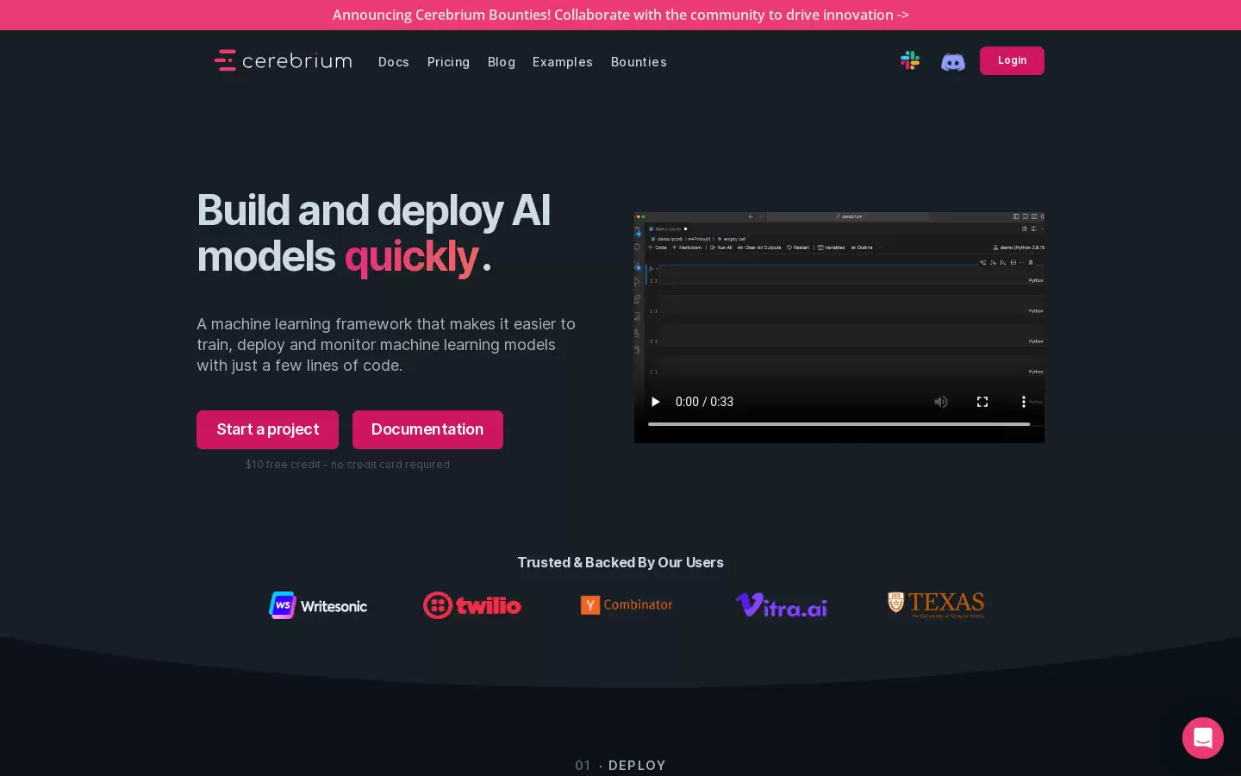Open the Bounties nav link
Screen dimensions: 1241x776
click(639, 62)
